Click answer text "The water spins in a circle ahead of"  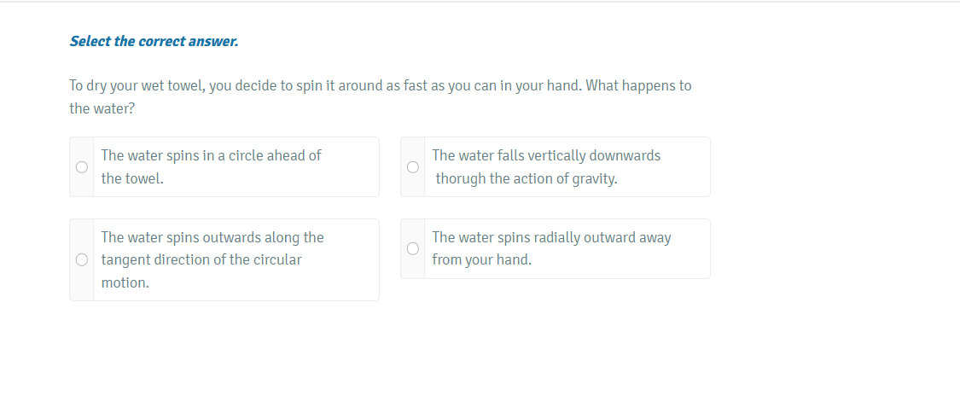tap(211, 155)
